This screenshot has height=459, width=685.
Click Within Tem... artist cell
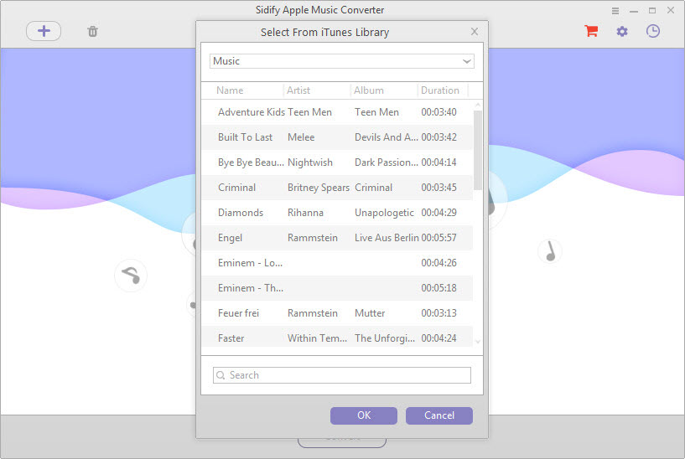[x=317, y=338]
